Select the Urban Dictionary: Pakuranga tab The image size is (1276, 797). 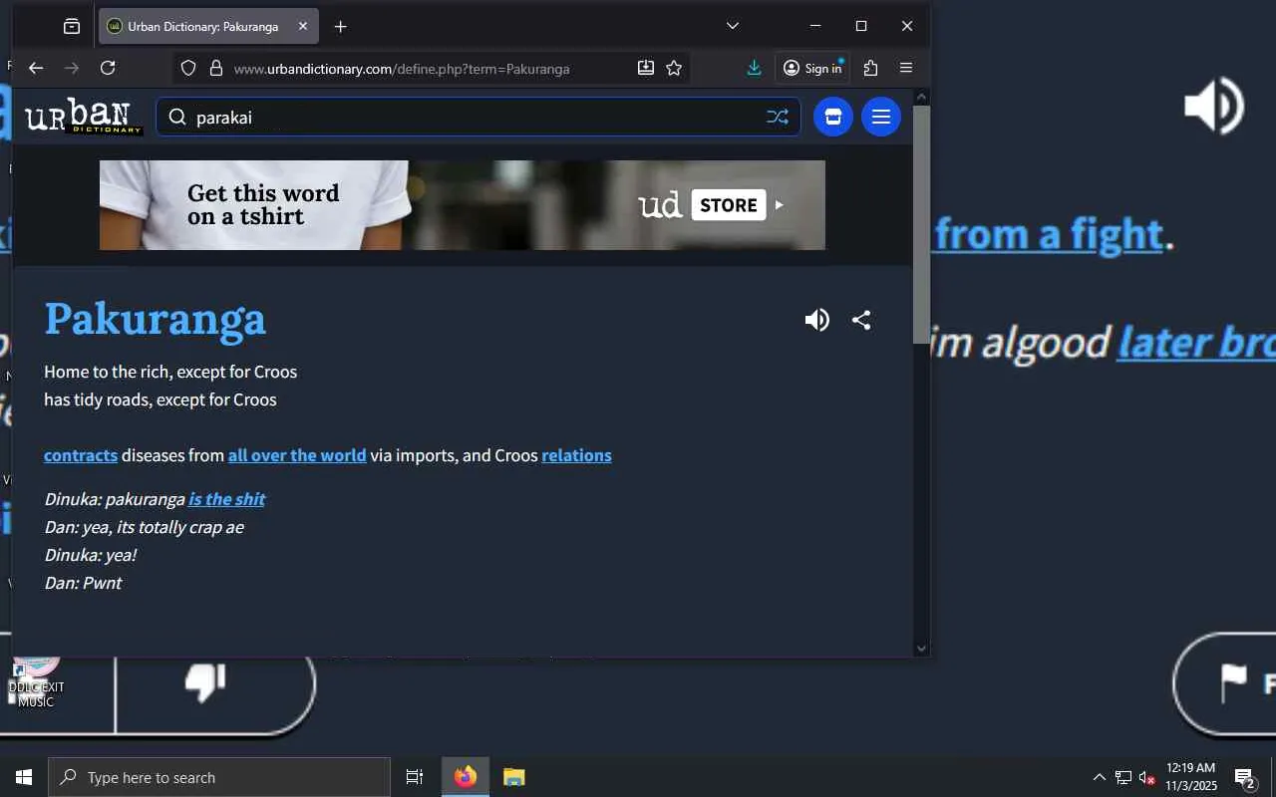pos(208,27)
